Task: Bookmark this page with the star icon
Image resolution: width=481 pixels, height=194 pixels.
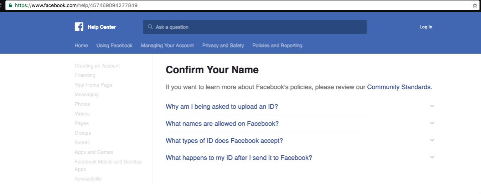Action: [x=475, y=5]
